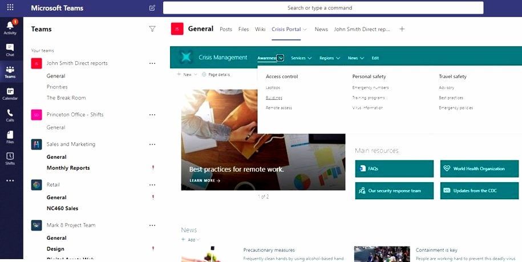Click the General channel red avatar in header

[x=177, y=29]
